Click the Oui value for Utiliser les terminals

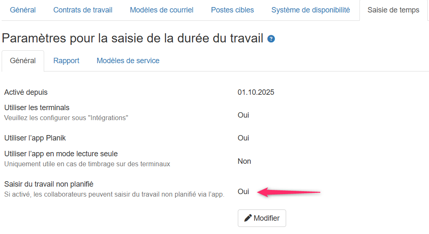tap(243, 115)
